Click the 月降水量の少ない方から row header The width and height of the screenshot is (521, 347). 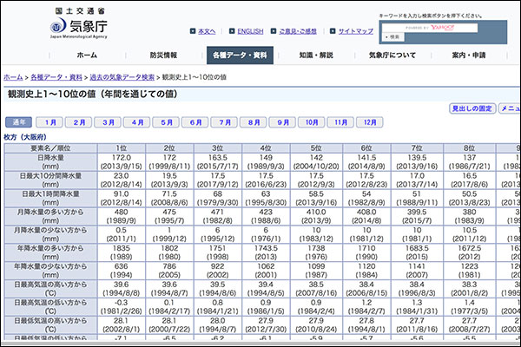50,234
